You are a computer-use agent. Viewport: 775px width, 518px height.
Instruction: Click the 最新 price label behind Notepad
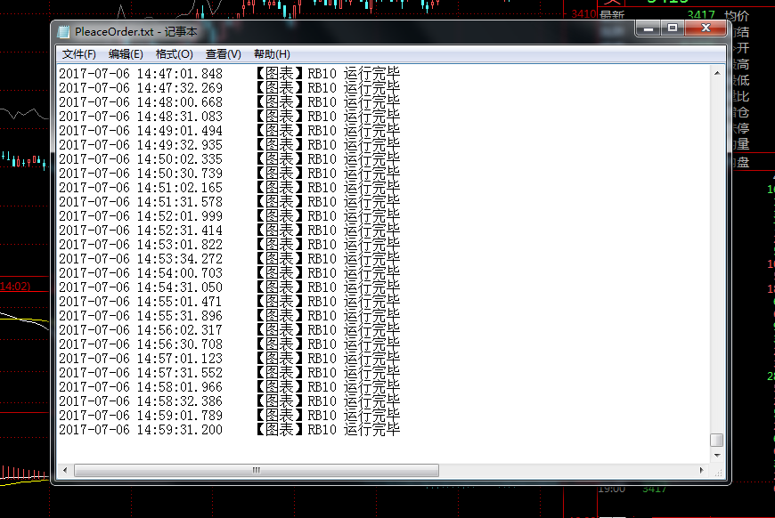[x=611, y=15]
